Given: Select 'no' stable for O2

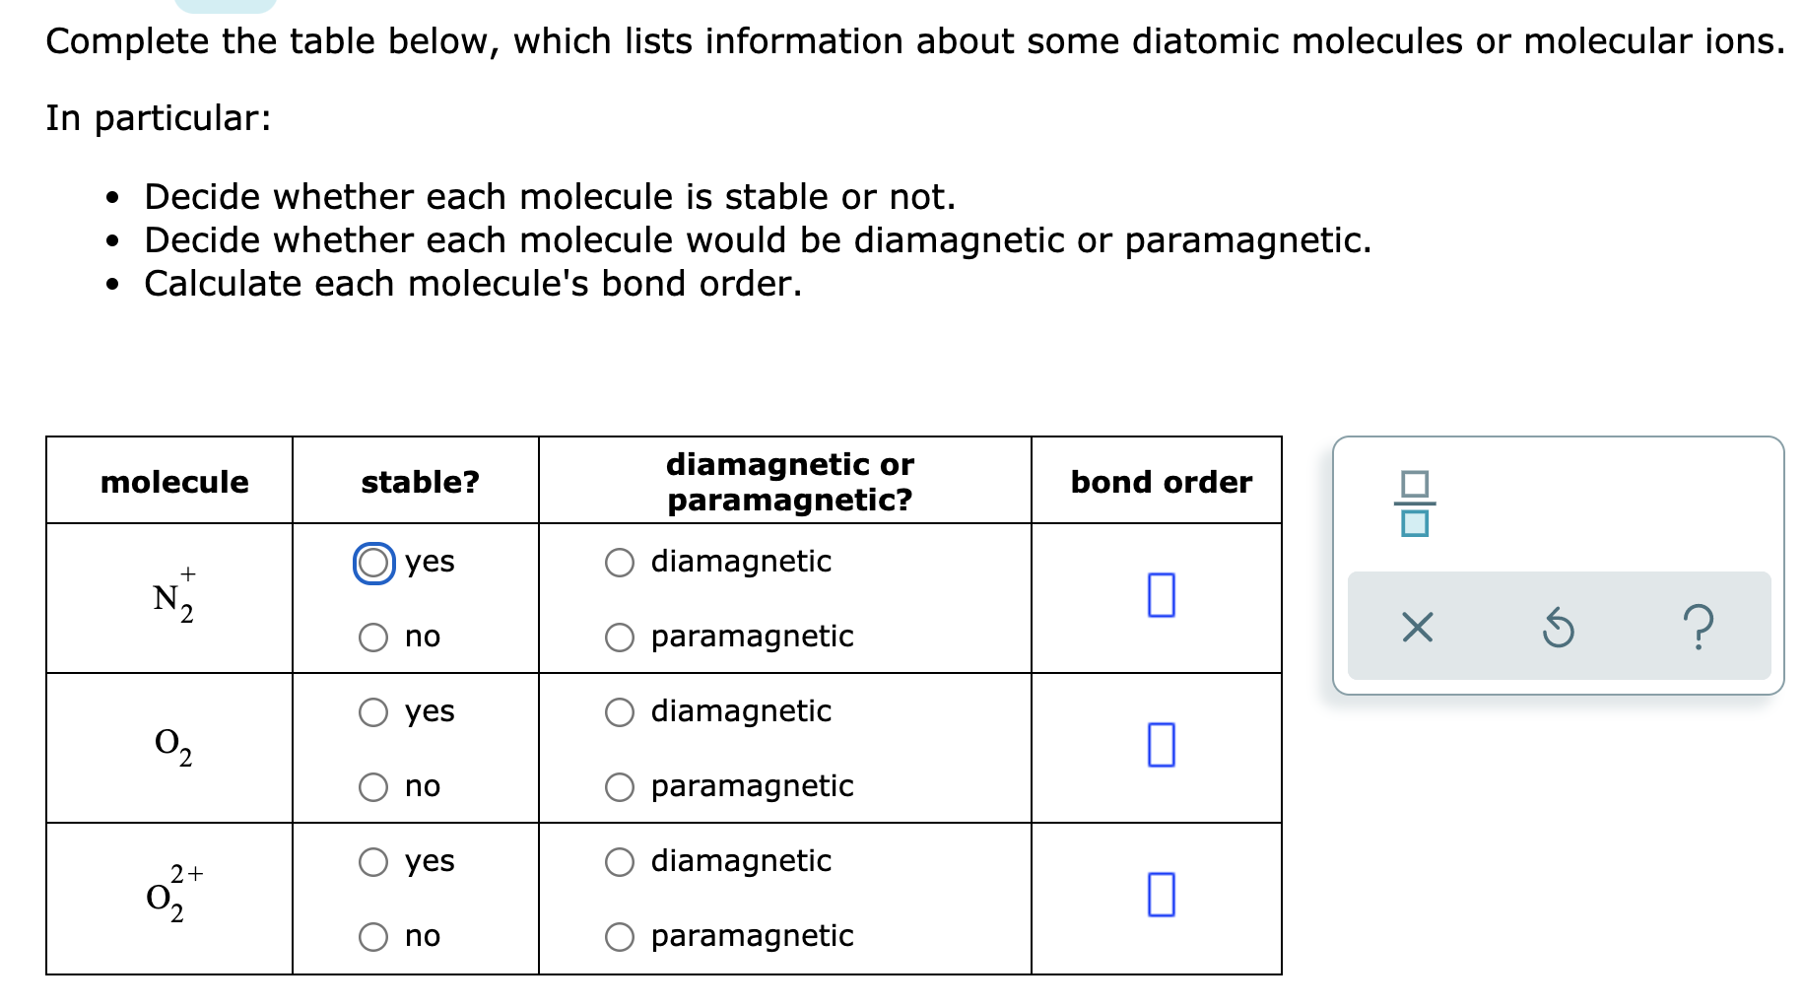Looking at the screenshot, I should (x=372, y=786).
